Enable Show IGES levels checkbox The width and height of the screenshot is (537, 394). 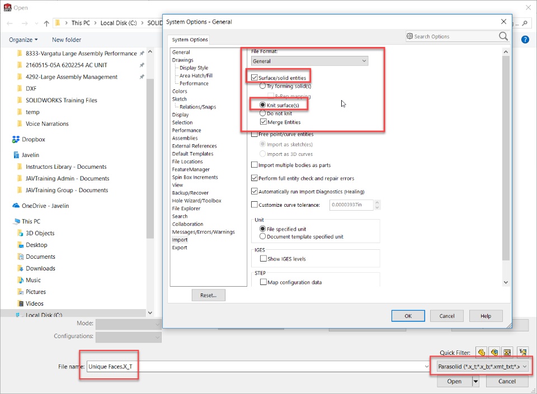pos(263,259)
